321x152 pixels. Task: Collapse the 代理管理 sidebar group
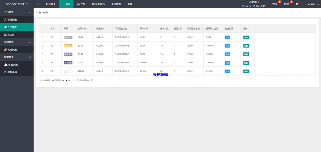click(x=17, y=42)
